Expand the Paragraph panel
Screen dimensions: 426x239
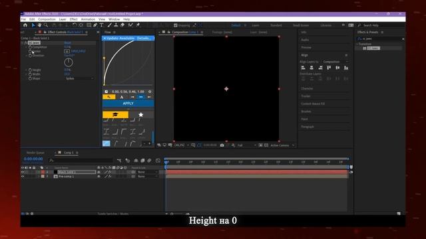coord(308,127)
